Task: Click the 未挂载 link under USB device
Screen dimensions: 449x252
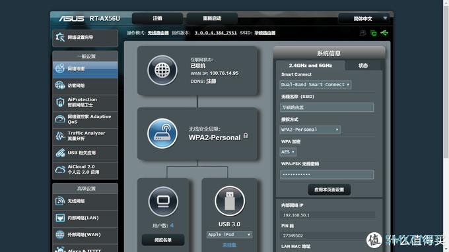Action: [229, 245]
